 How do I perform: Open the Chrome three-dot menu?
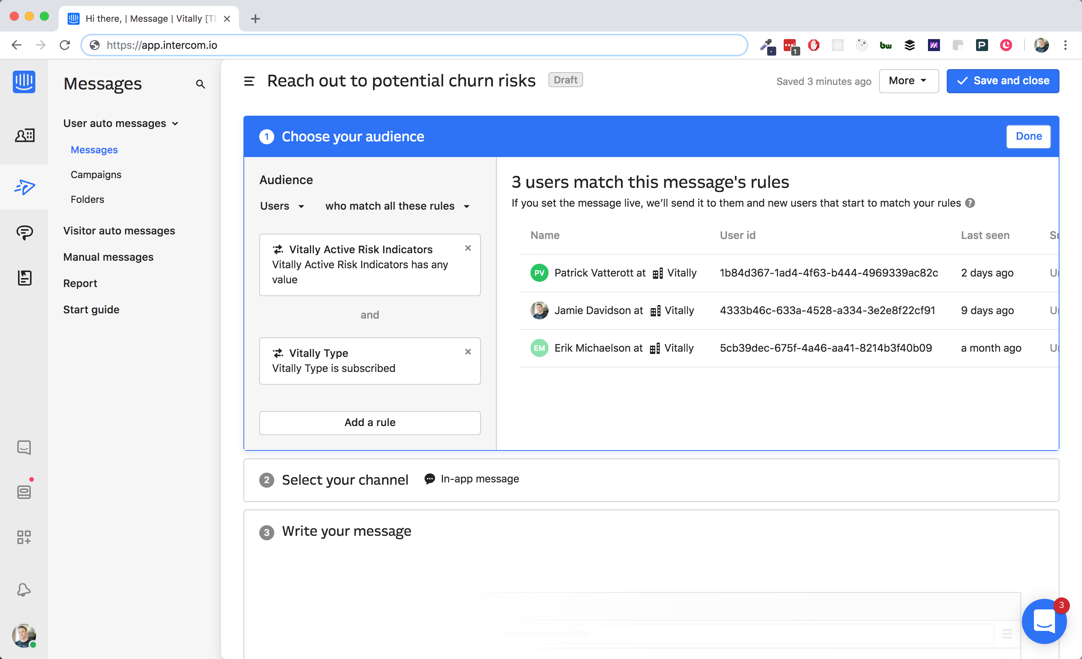pyautogui.click(x=1065, y=45)
